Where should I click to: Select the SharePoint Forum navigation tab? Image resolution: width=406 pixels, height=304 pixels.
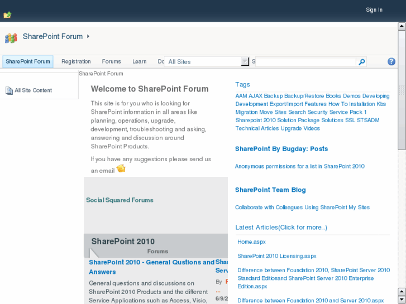coord(28,61)
